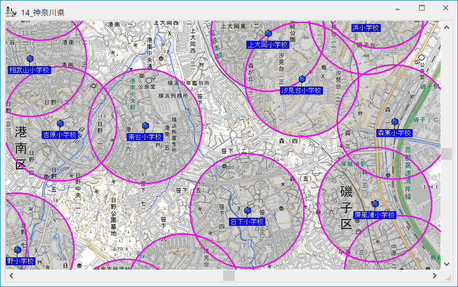This screenshot has height=287, width=458.
Task: Click the 上大岡小学校 label
Action: coord(268,45)
